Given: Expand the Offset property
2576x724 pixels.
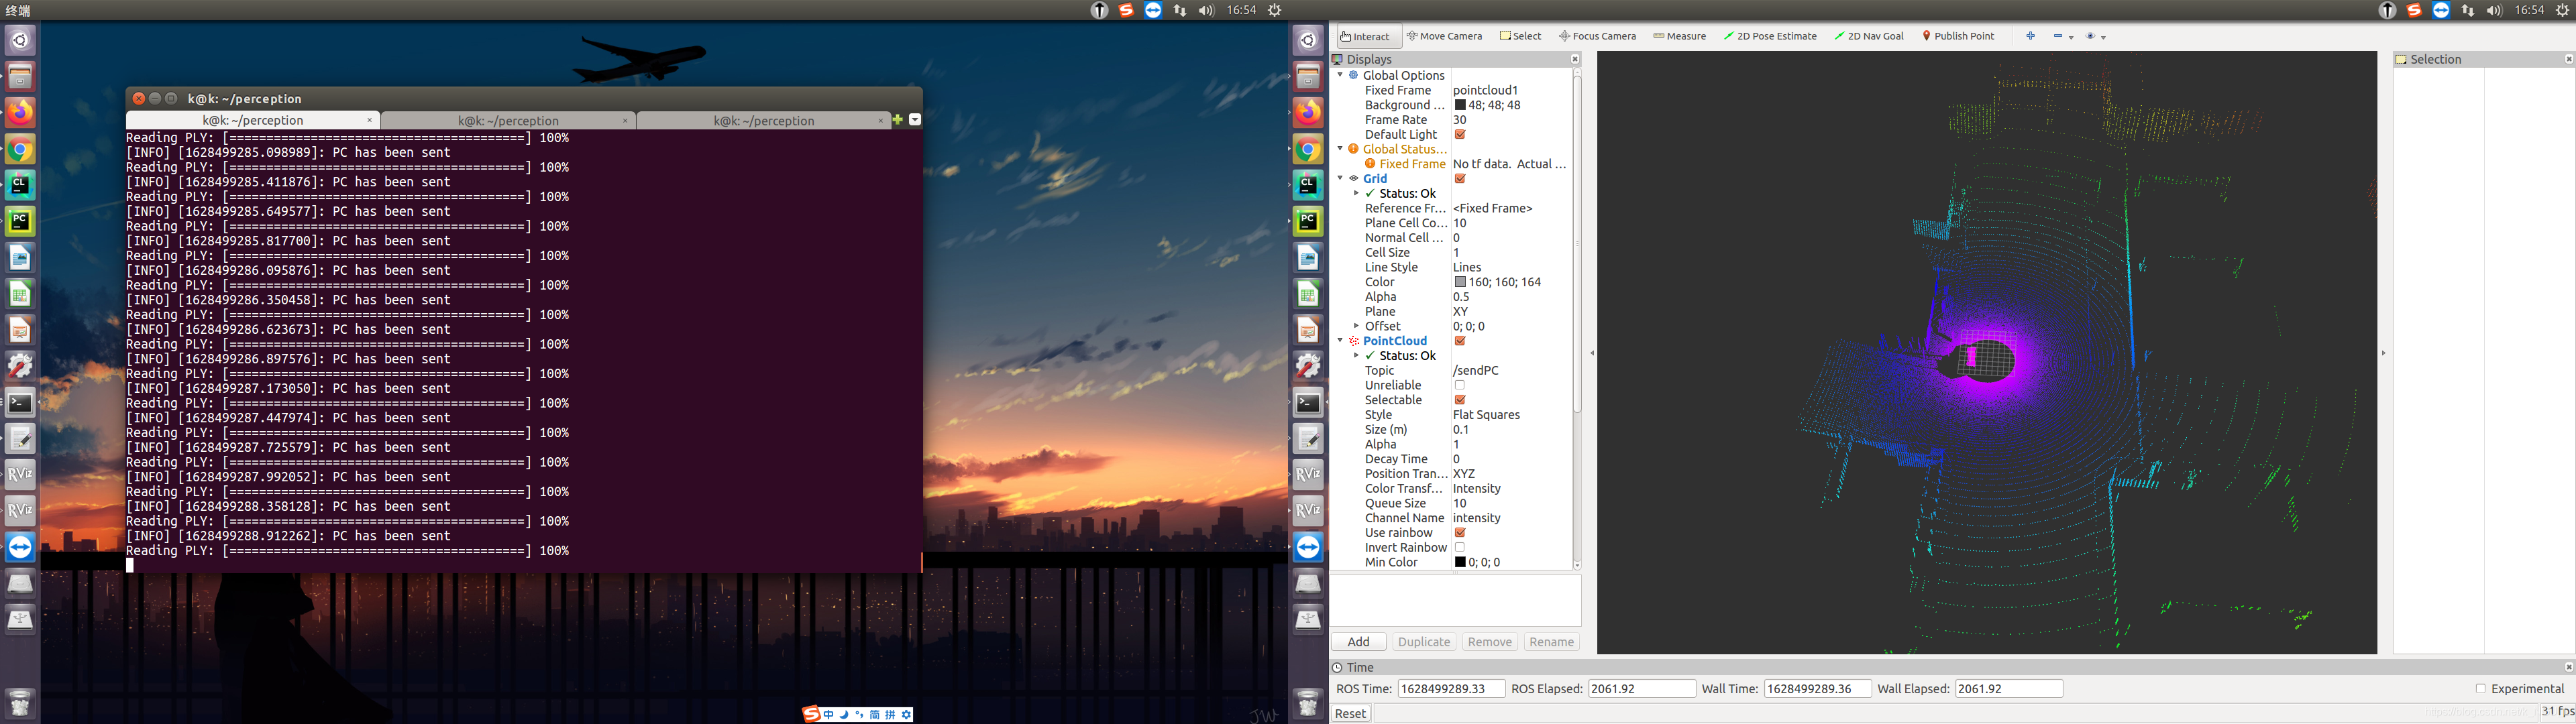Looking at the screenshot, I should tap(1356, 326).
